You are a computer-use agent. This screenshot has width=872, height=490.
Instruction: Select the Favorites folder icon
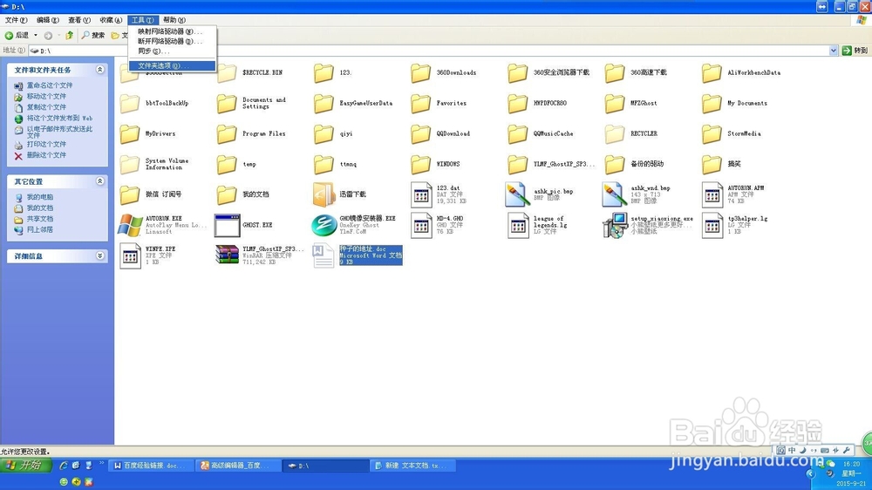tap(420, 104)
